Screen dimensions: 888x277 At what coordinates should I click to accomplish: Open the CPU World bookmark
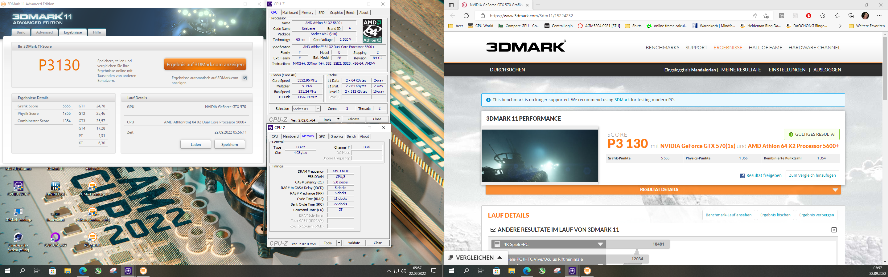coord(480,26)
